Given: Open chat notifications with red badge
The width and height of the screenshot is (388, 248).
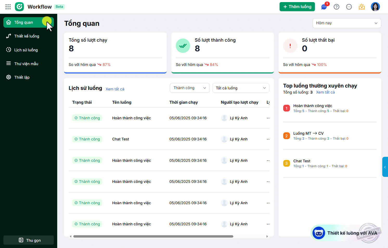Looking at the screenshot, I should tap(324, 7).
